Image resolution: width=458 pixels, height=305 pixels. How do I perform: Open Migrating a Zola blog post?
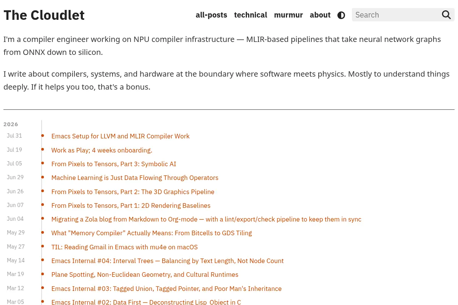(206, 219)
